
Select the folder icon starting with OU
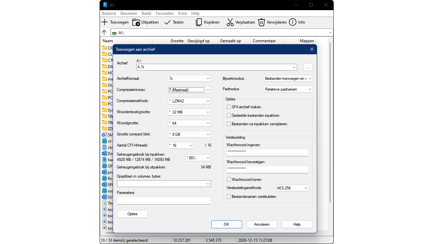pyautogui.click(x=104, y=85)
